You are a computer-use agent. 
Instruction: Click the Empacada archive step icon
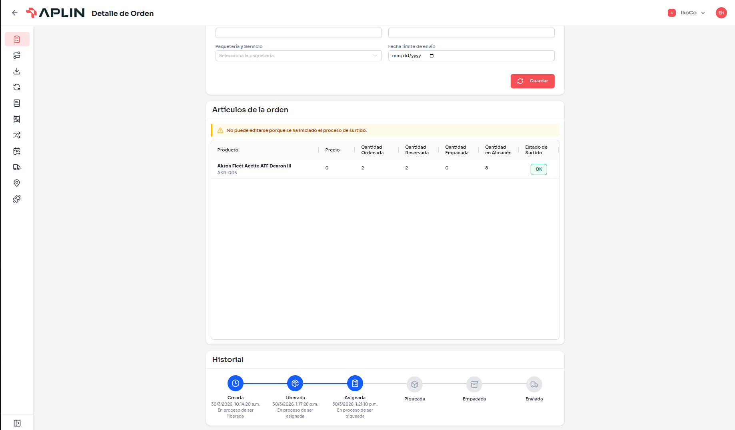(x=474, y=384)
